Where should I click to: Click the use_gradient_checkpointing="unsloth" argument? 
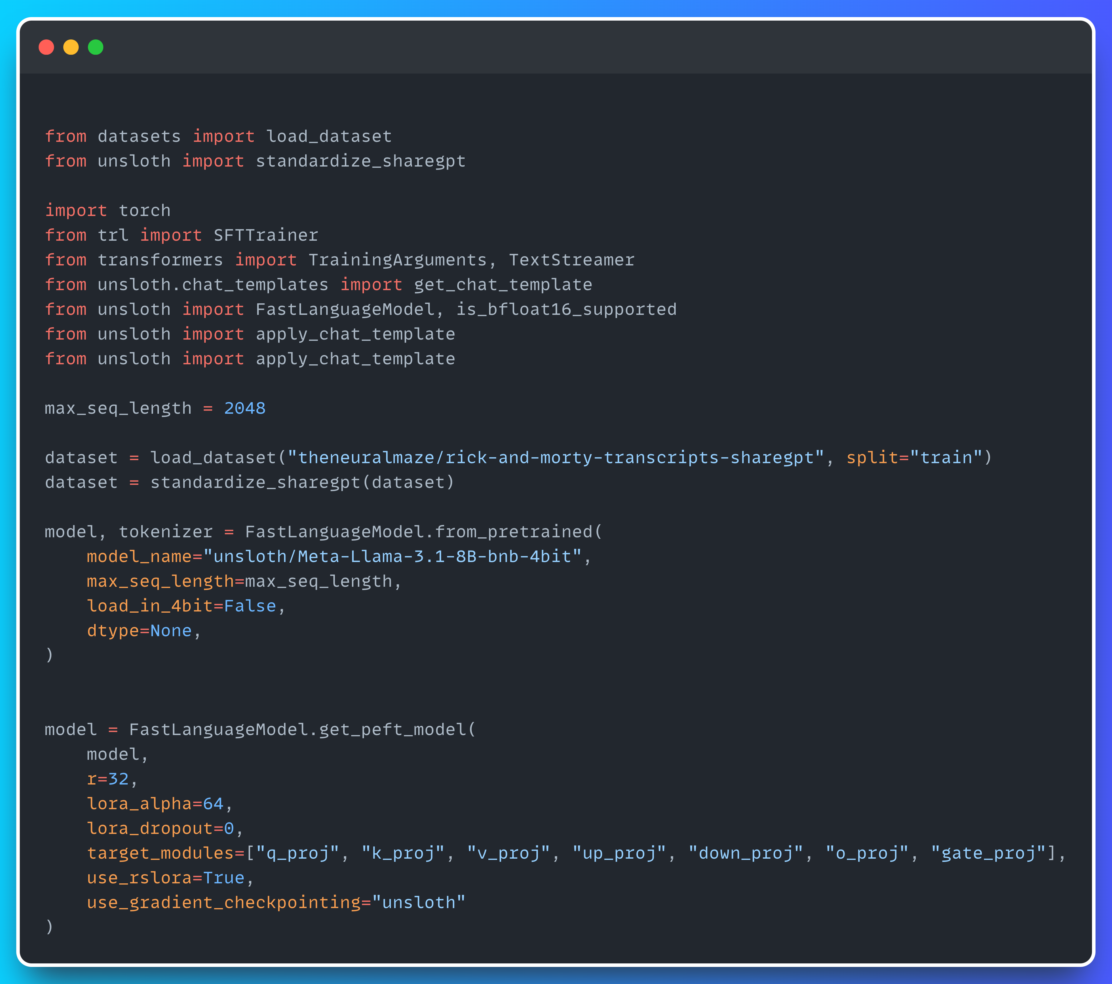[x=276, y=903]
